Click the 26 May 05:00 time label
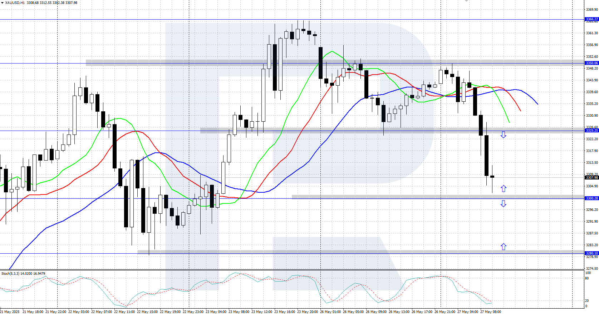 [x=353, y=312]
